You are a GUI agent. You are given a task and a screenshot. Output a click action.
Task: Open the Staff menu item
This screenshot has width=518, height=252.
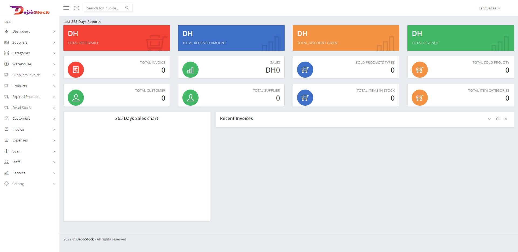pos(30,162)
